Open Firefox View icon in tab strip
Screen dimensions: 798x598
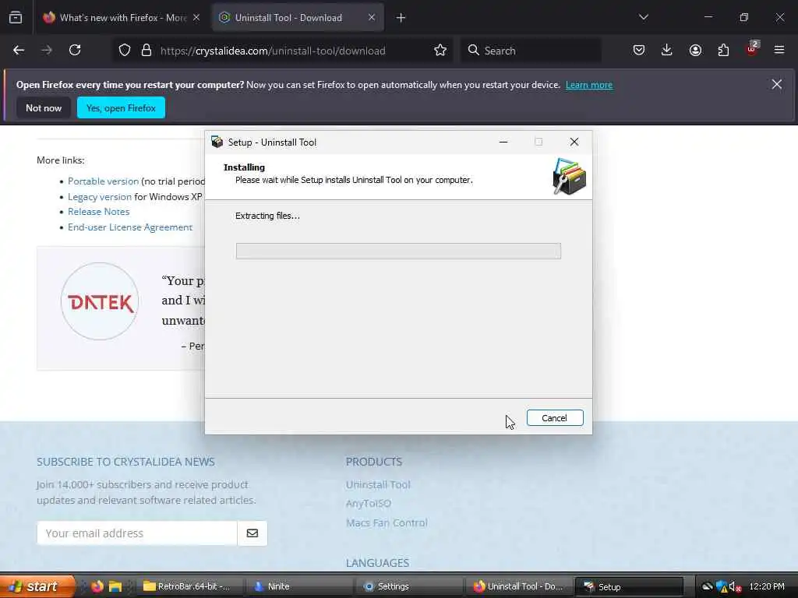[x=16, y=18]
